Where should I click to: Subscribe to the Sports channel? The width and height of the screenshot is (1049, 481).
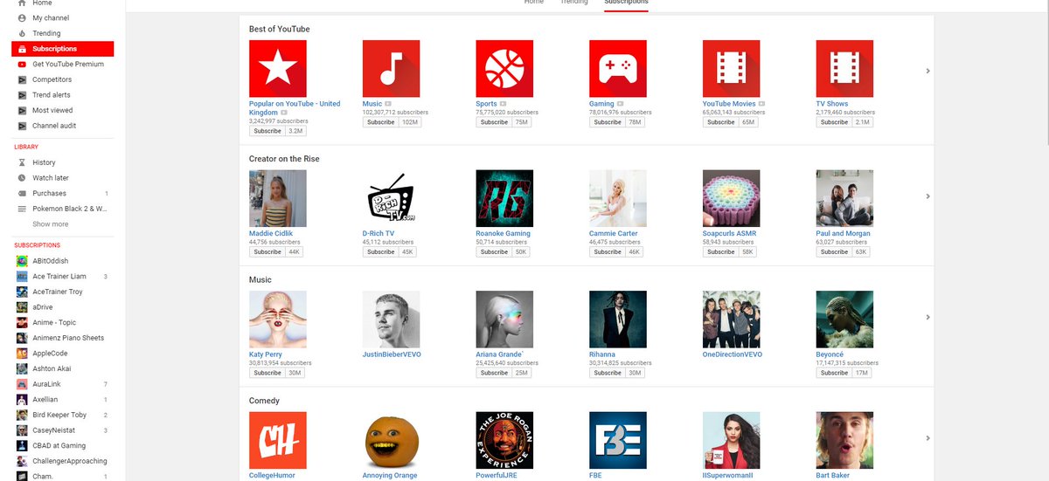pos(494,122)
